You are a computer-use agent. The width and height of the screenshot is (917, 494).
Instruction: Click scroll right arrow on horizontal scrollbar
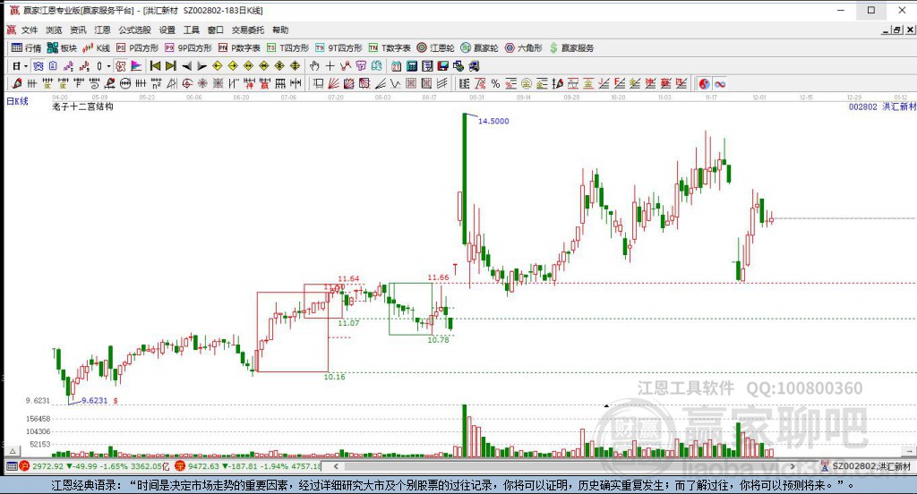[793, 466]
